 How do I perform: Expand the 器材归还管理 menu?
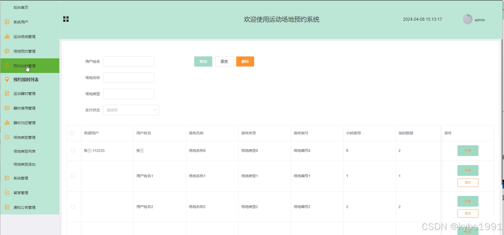tap(30, 122)
